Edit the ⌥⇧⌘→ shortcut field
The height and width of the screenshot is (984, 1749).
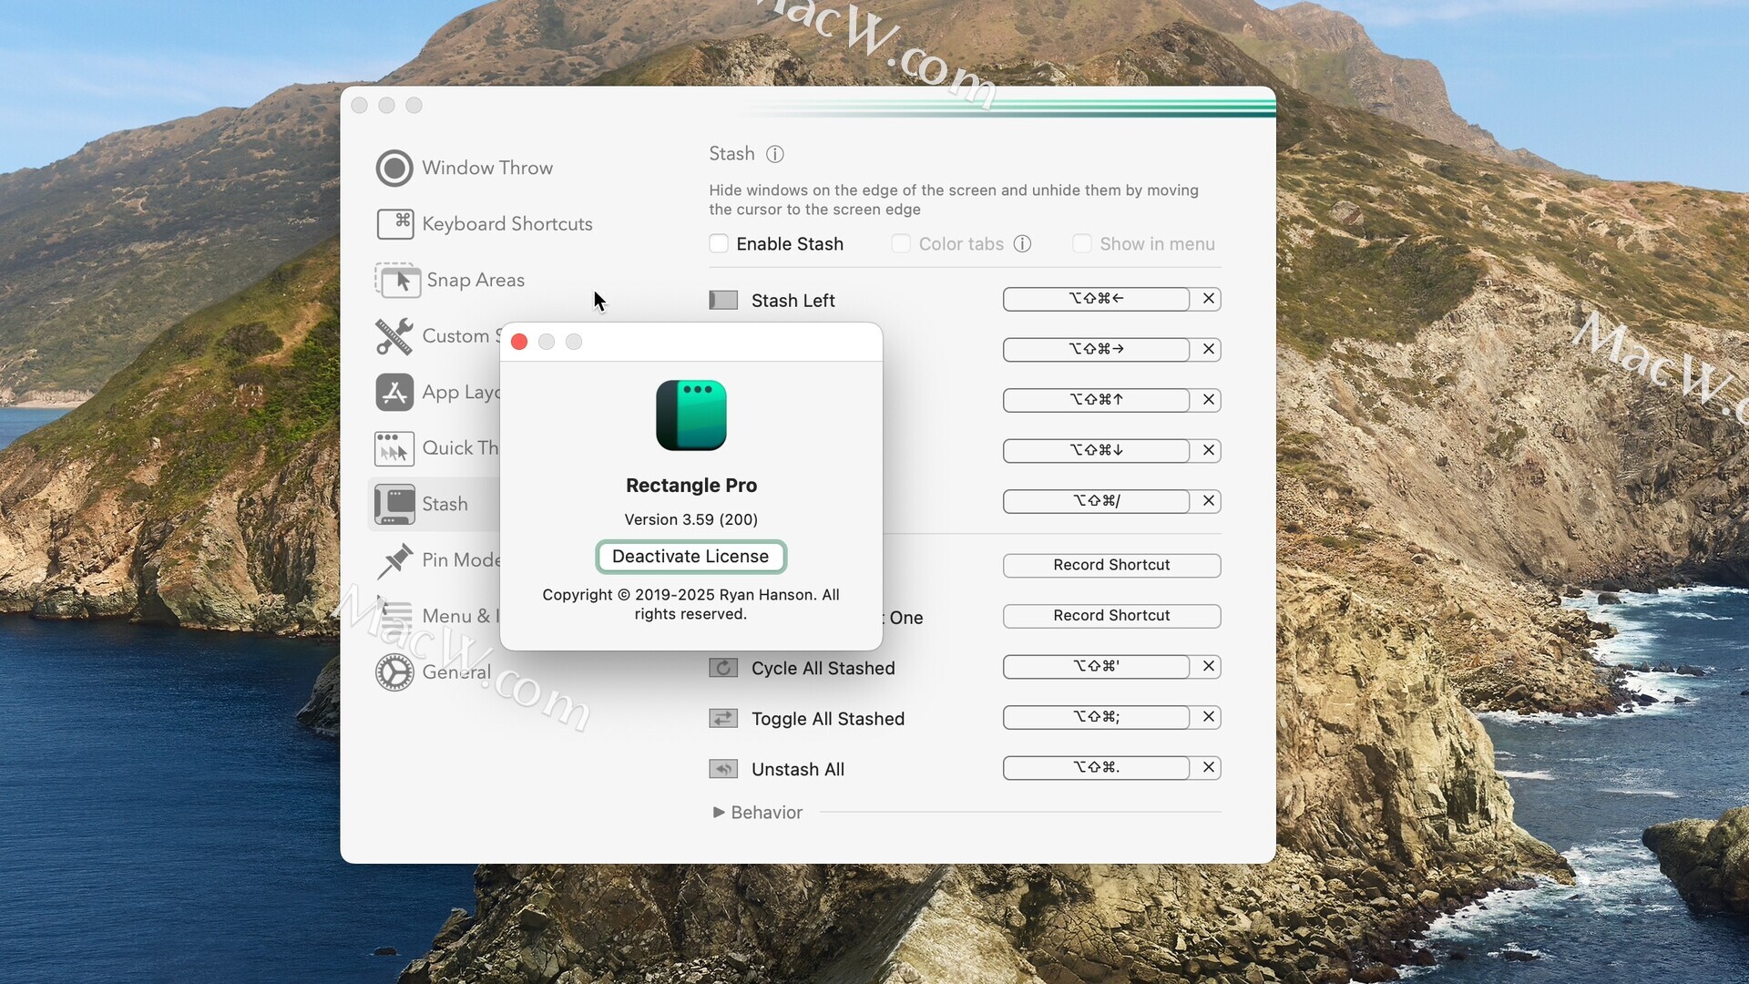point(1096,350)
